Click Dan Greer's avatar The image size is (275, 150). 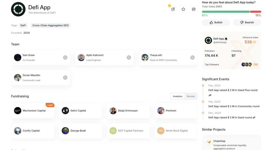pyautogui.click(x=17, y=57)
